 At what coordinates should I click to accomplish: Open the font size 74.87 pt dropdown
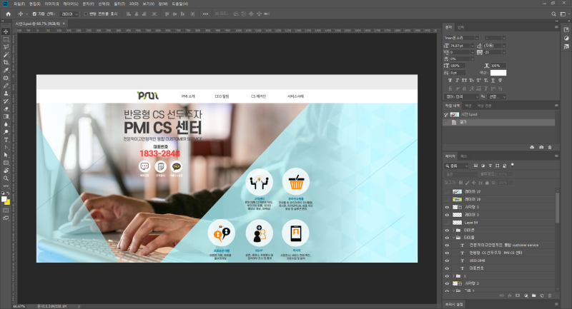(x=472, y=46)
